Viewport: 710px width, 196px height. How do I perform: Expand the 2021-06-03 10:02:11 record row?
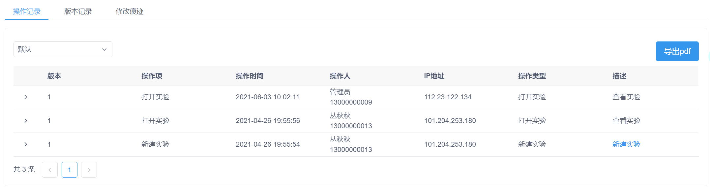(x=26, y=97)
